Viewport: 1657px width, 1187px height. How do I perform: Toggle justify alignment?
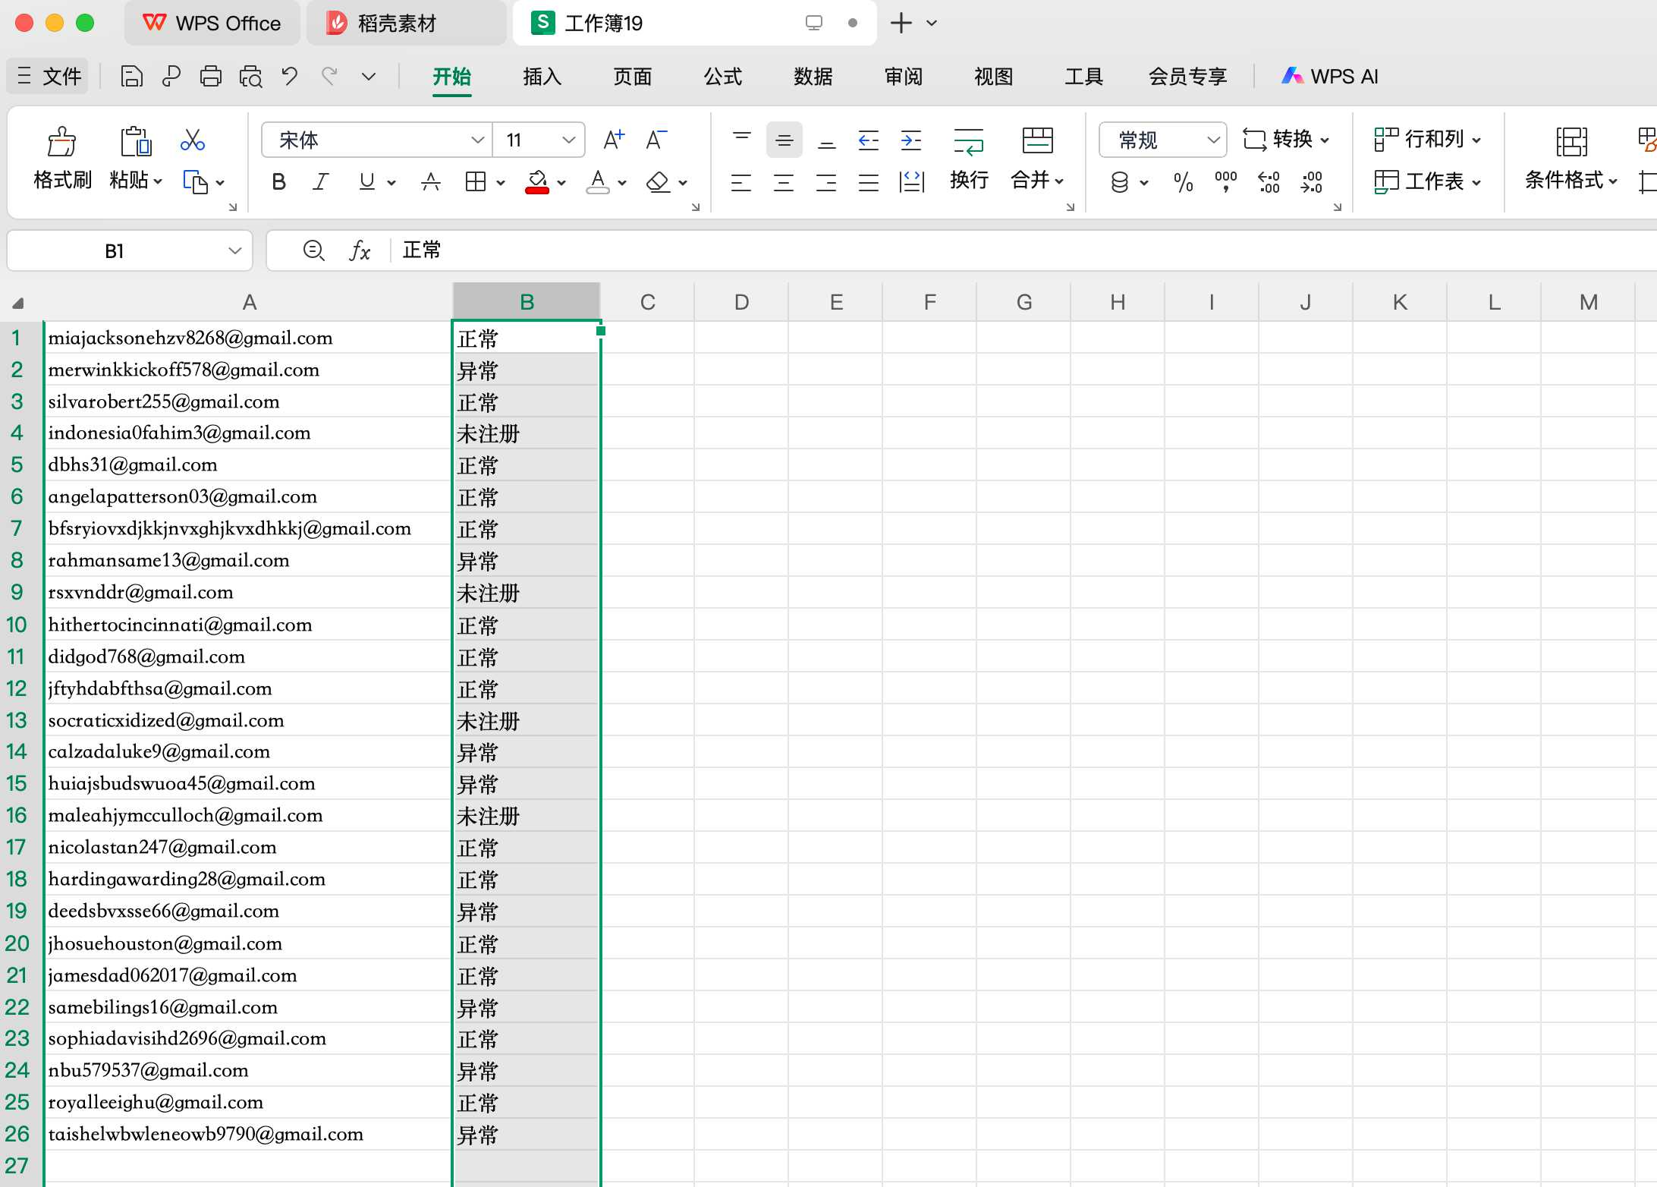868,182
